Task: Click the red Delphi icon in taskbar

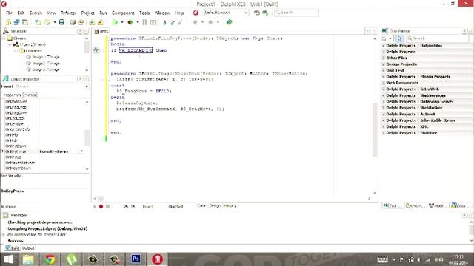Action: tap(157, 259)
